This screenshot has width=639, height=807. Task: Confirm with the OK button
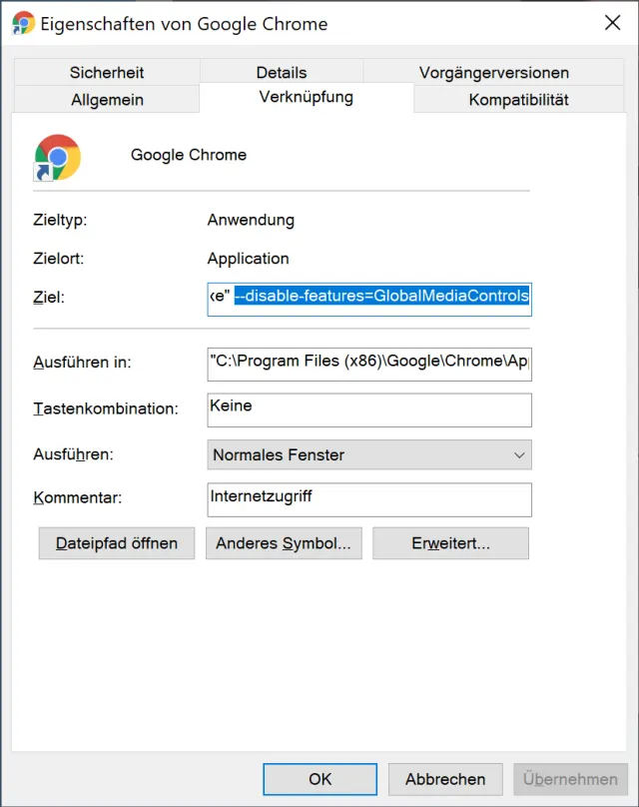pyautogui.click(x=320, y=779)
